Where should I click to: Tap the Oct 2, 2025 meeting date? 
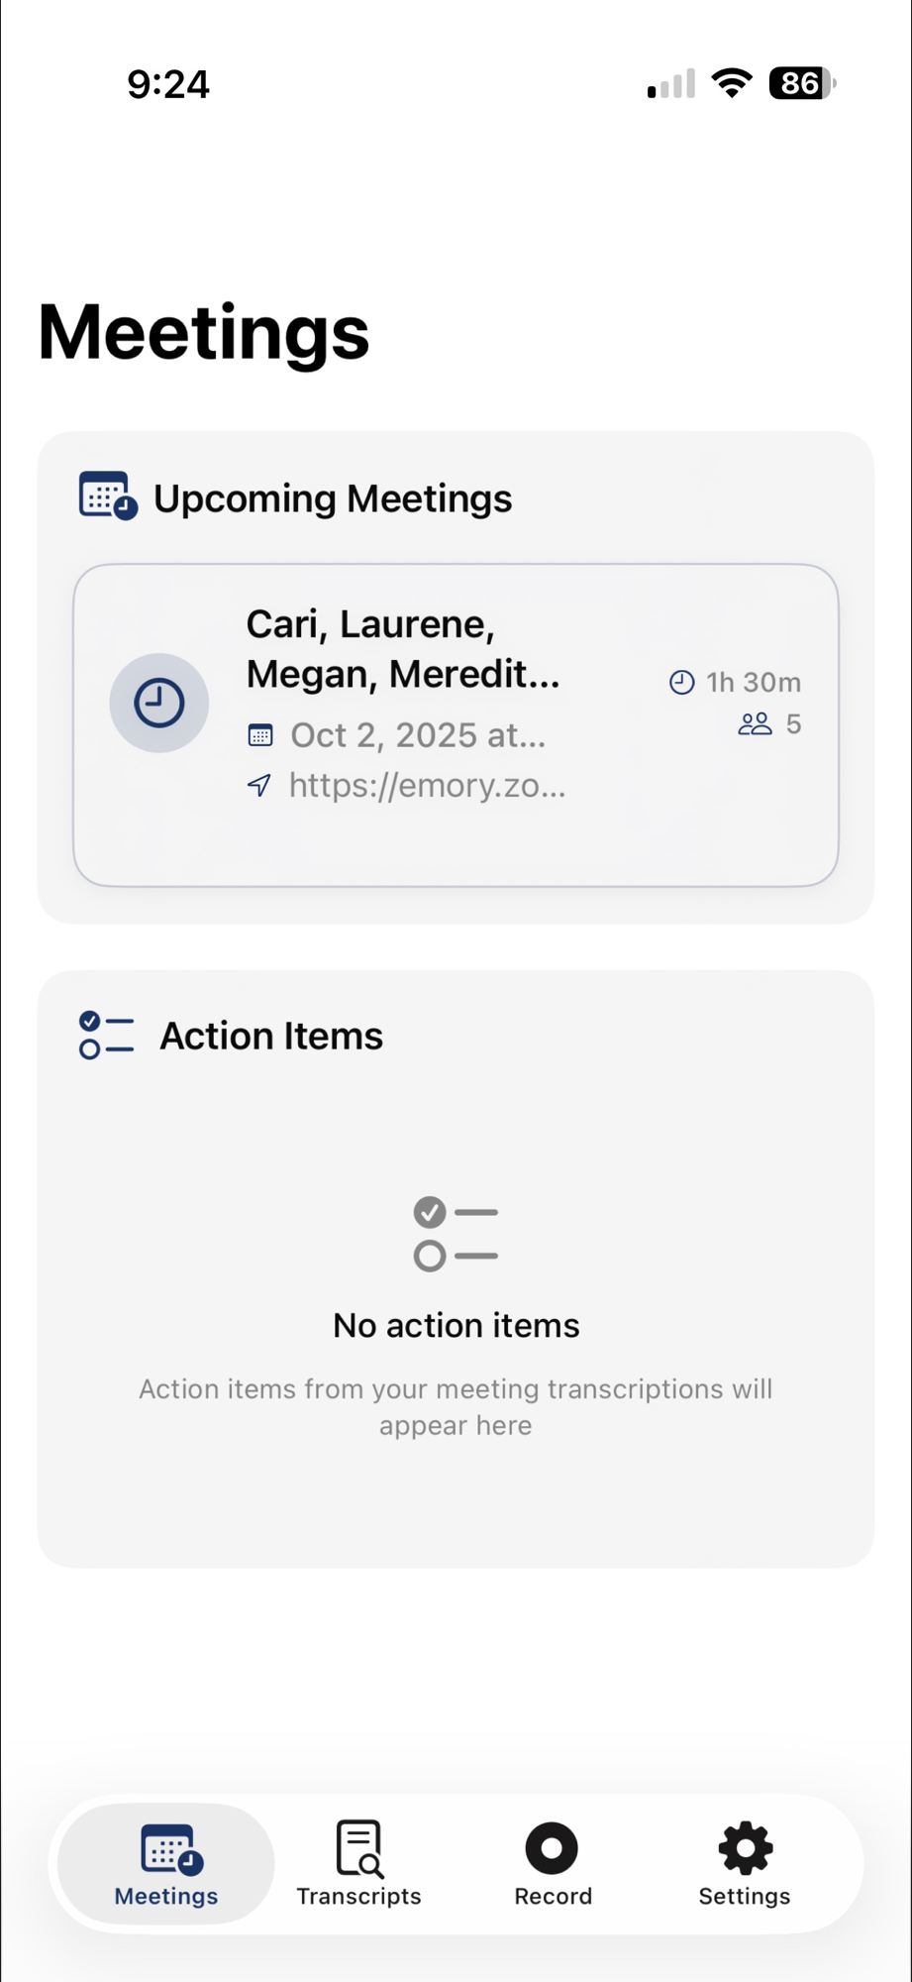(417, 735)
